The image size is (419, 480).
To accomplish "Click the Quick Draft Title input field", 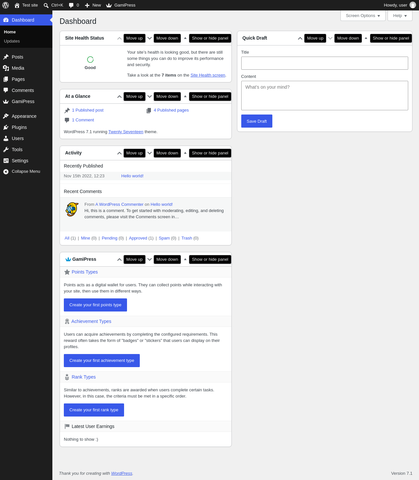I will click(x=325, y=63).
